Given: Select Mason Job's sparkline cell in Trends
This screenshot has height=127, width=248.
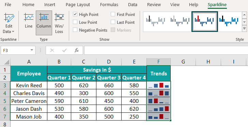Looking at the screenshot, I should pos(158,116).
